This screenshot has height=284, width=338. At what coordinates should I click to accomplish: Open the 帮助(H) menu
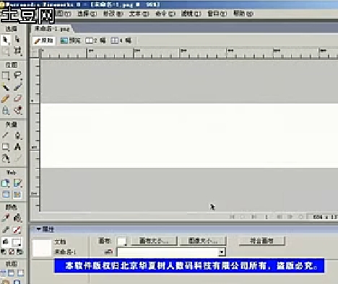click(x=243, y=14)
